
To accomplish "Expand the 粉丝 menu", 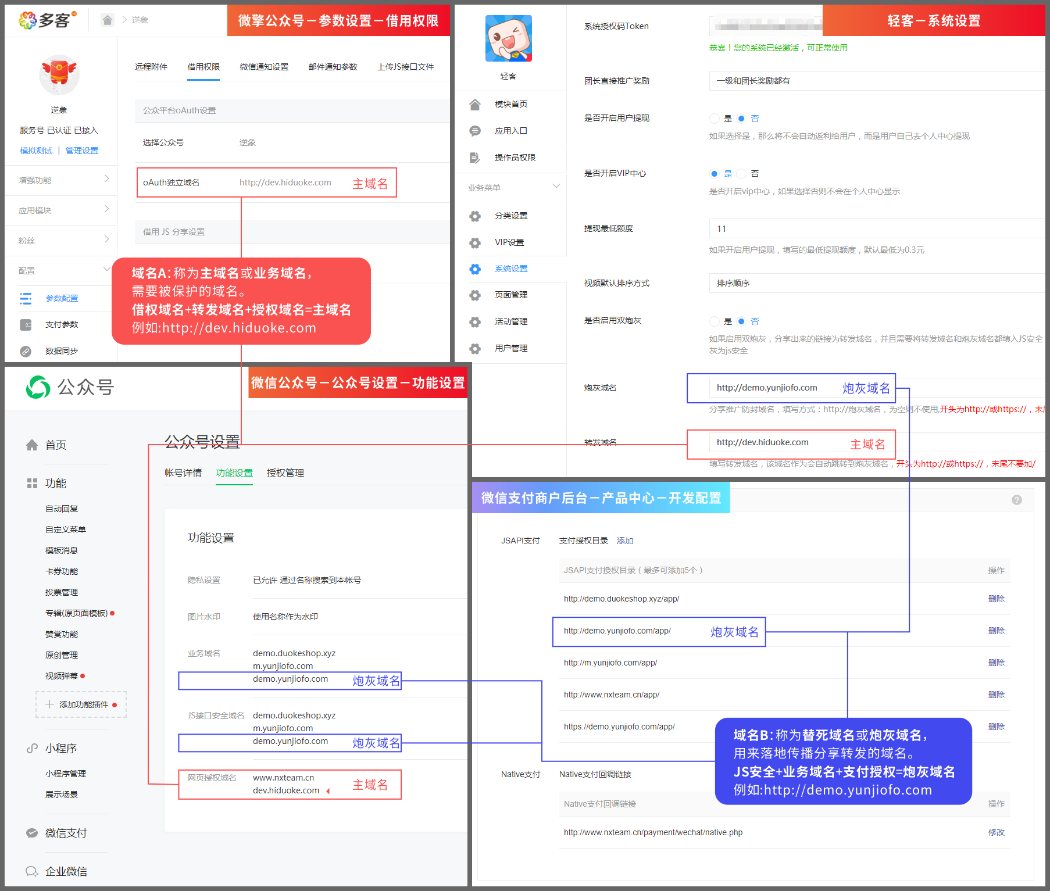I will click(x=61, y=241).
